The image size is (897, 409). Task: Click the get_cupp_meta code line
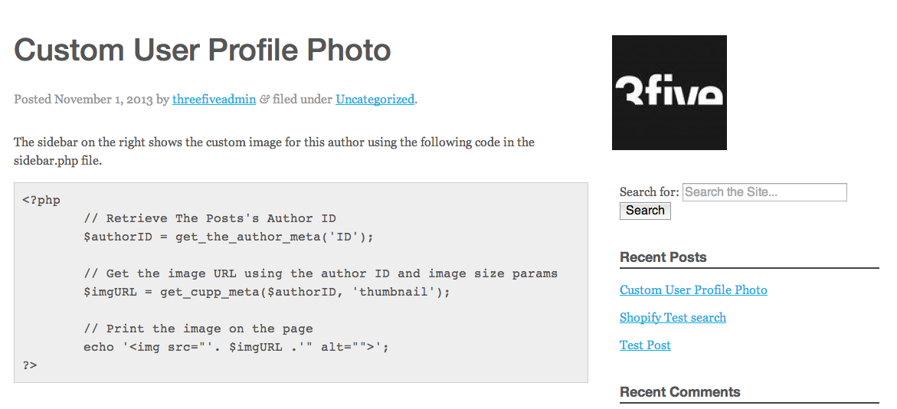point(267,293)
